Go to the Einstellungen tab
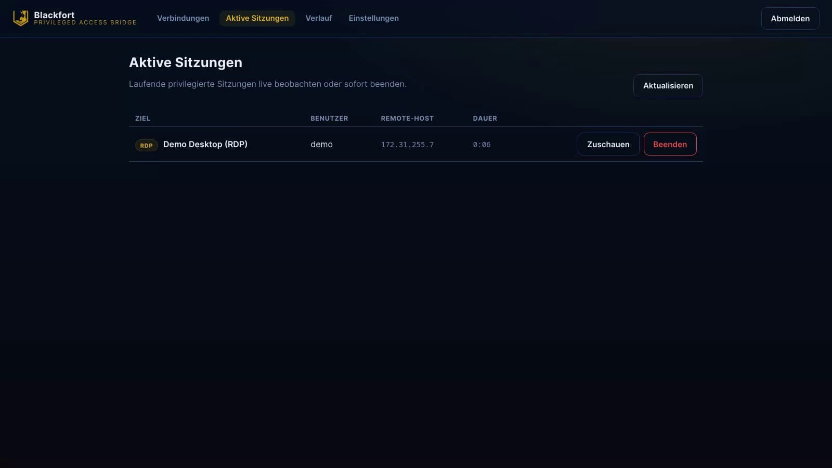Viewport: 832px width, 468px height. click(x=374, y=18)
